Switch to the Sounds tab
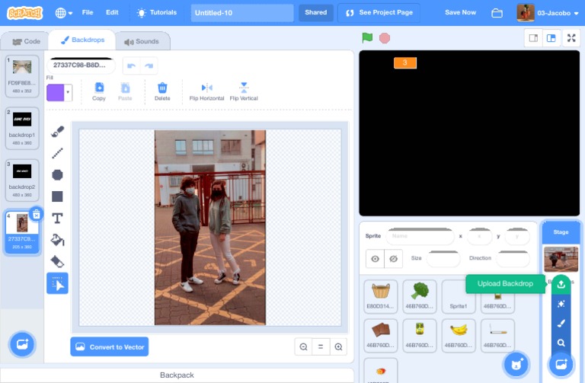This screenshot has height=383, width=585. tap(142, 41)
